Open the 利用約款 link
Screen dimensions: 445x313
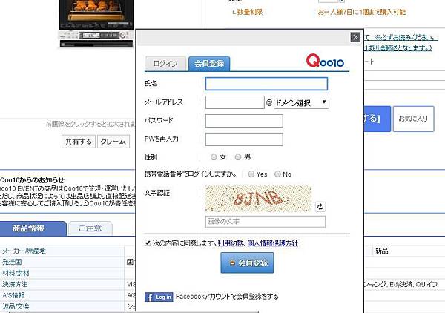(231, 243)
